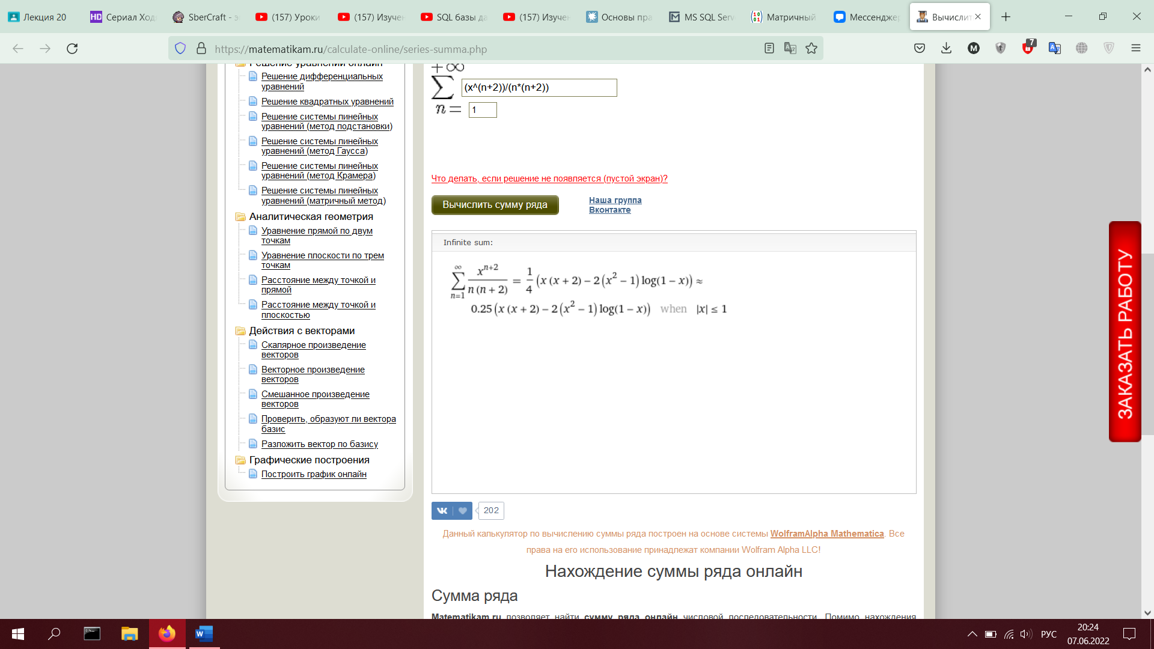
Task: Open Расстояние между точкой и плоскостью
Action: click(x=319, y=309)
